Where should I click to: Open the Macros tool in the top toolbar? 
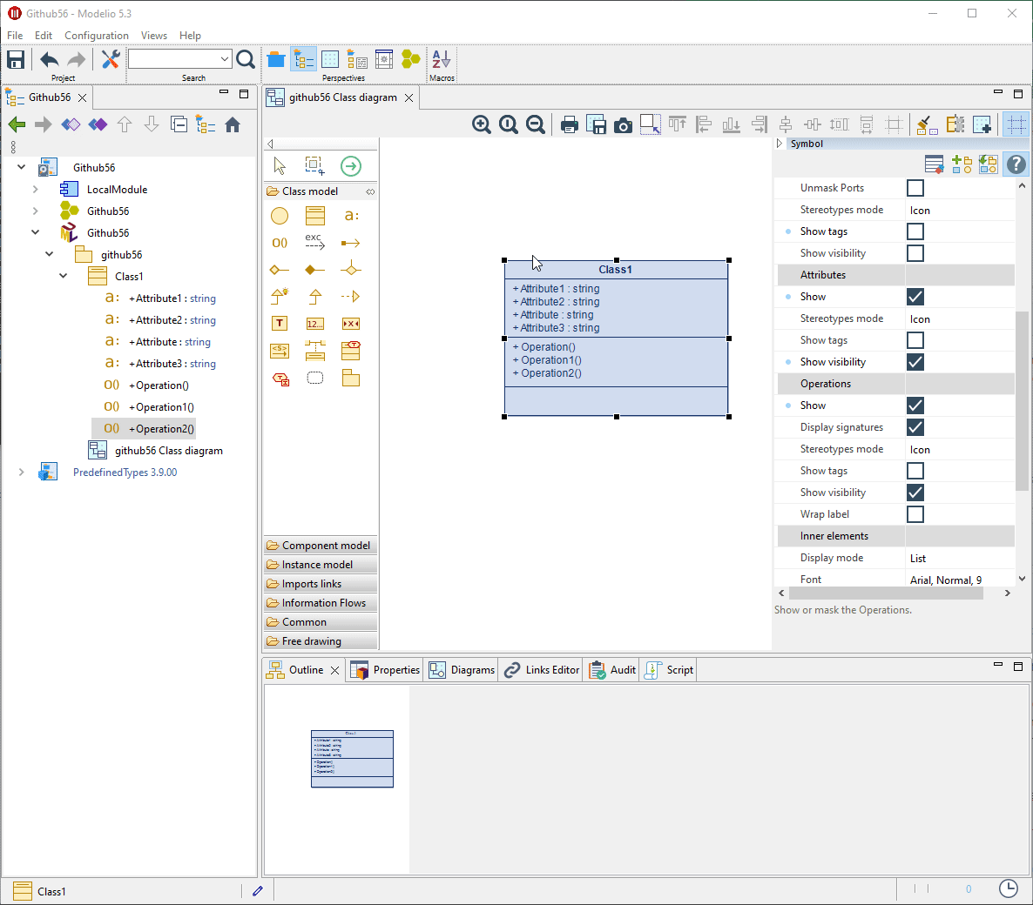tap(441, 58)
